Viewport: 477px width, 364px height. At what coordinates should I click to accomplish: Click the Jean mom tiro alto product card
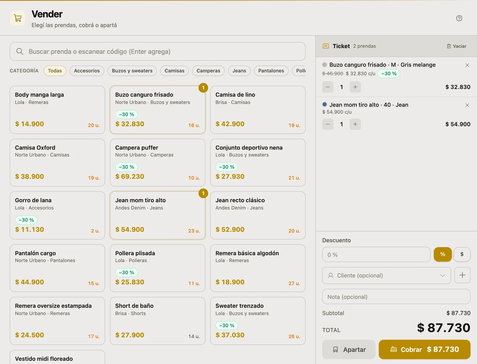click(x=158, y=215)
